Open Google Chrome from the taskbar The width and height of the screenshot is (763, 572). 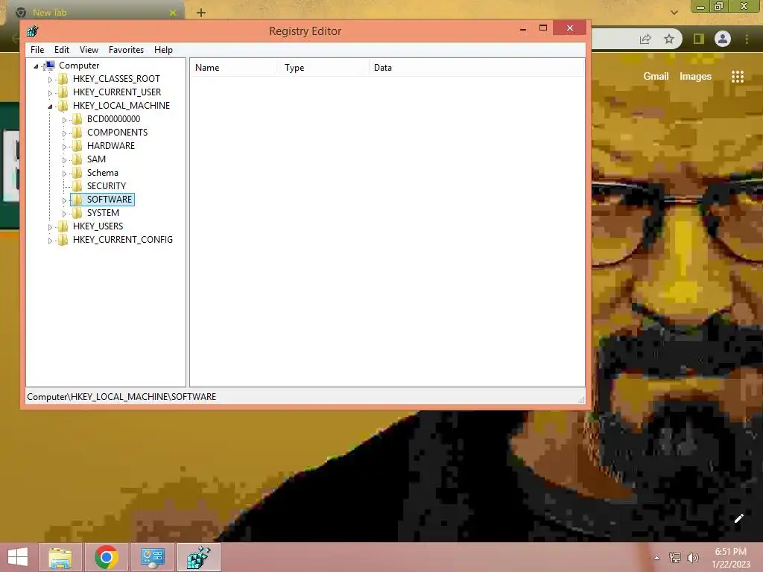106,557
